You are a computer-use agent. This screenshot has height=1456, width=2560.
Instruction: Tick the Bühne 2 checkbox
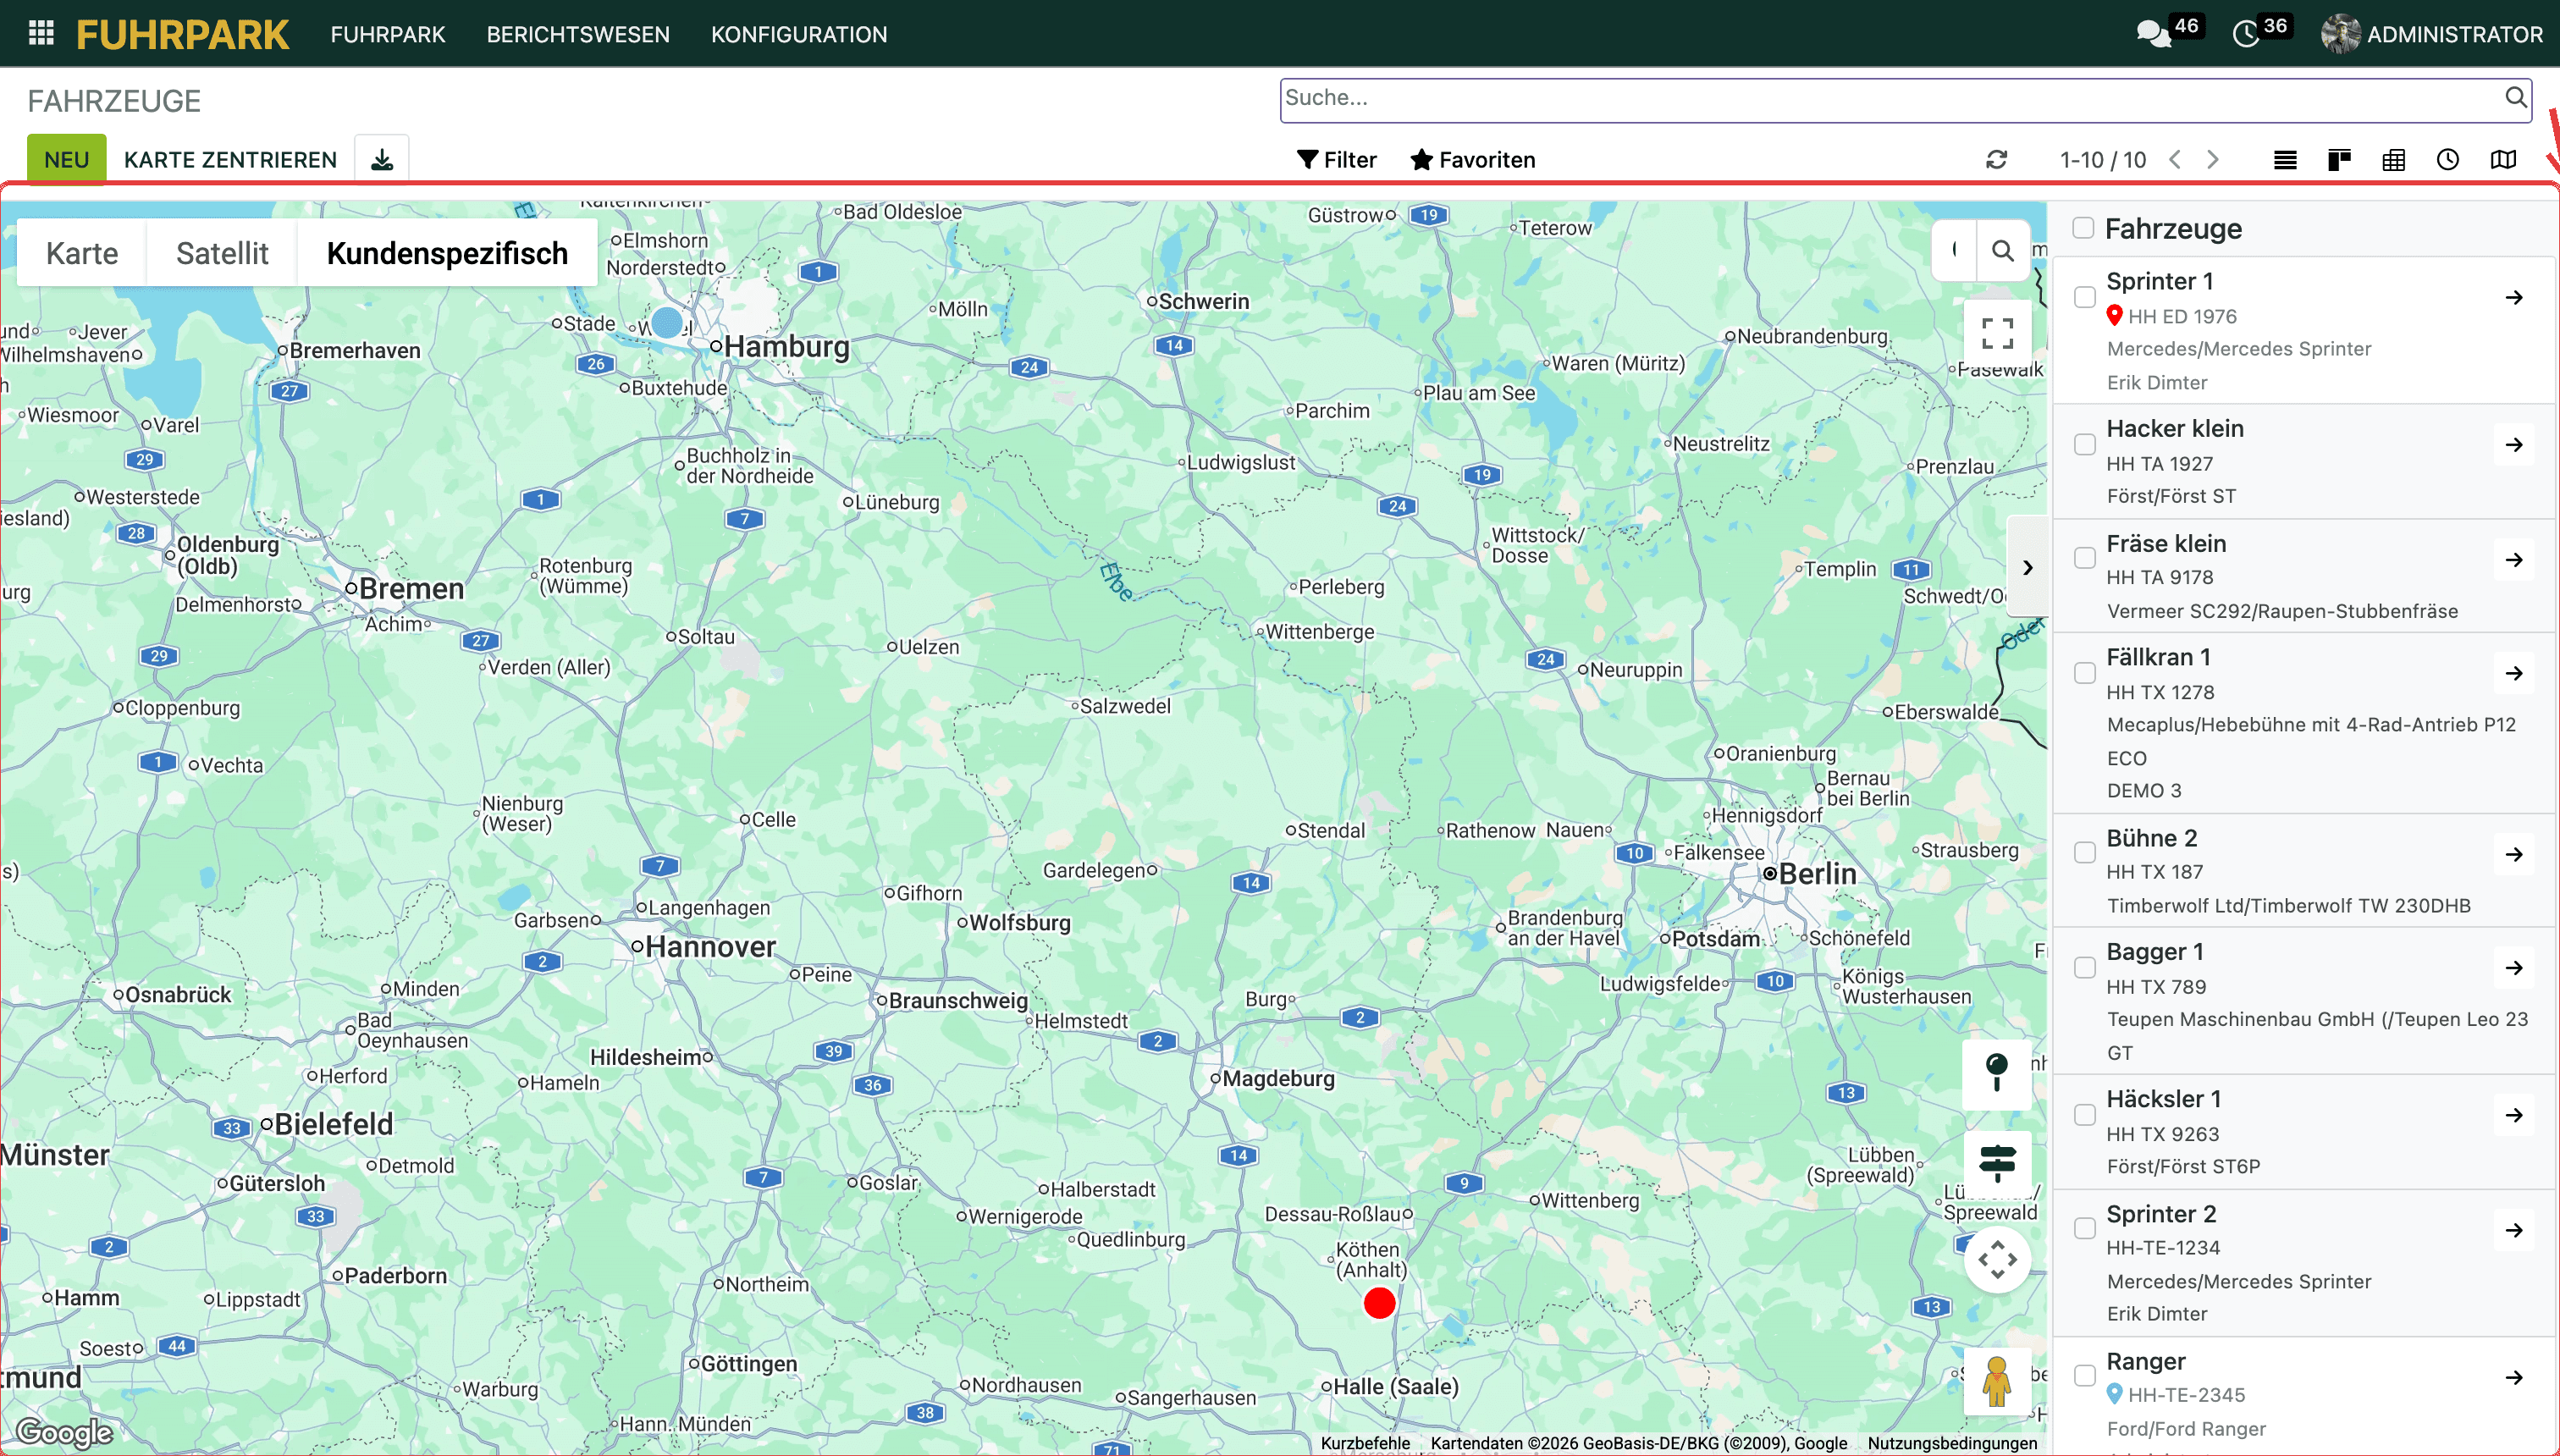[x=2084, y=853]
